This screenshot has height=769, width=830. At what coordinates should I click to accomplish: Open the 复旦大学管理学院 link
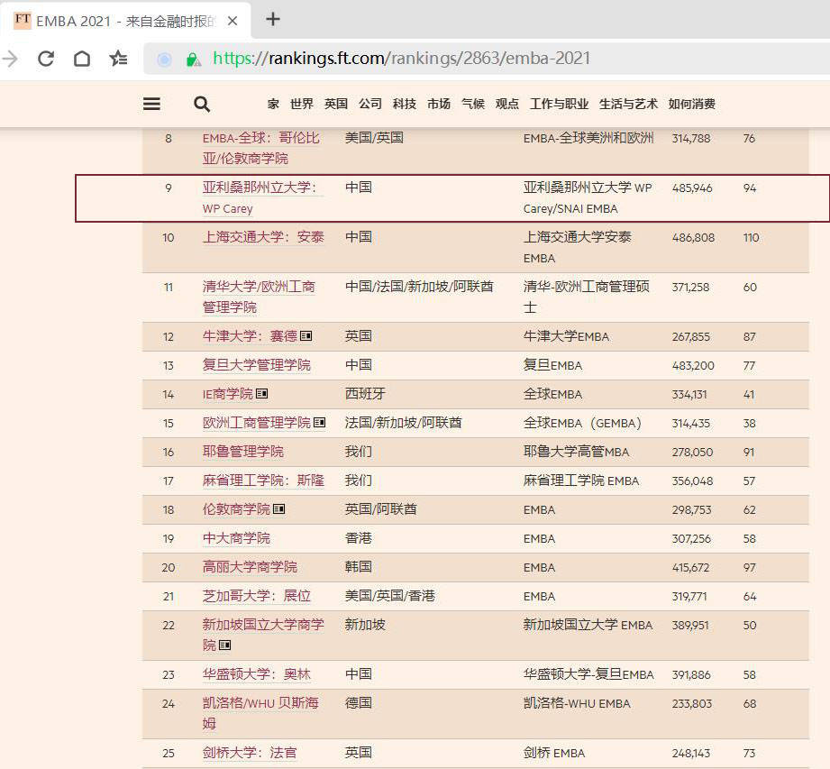pos(255,365)
